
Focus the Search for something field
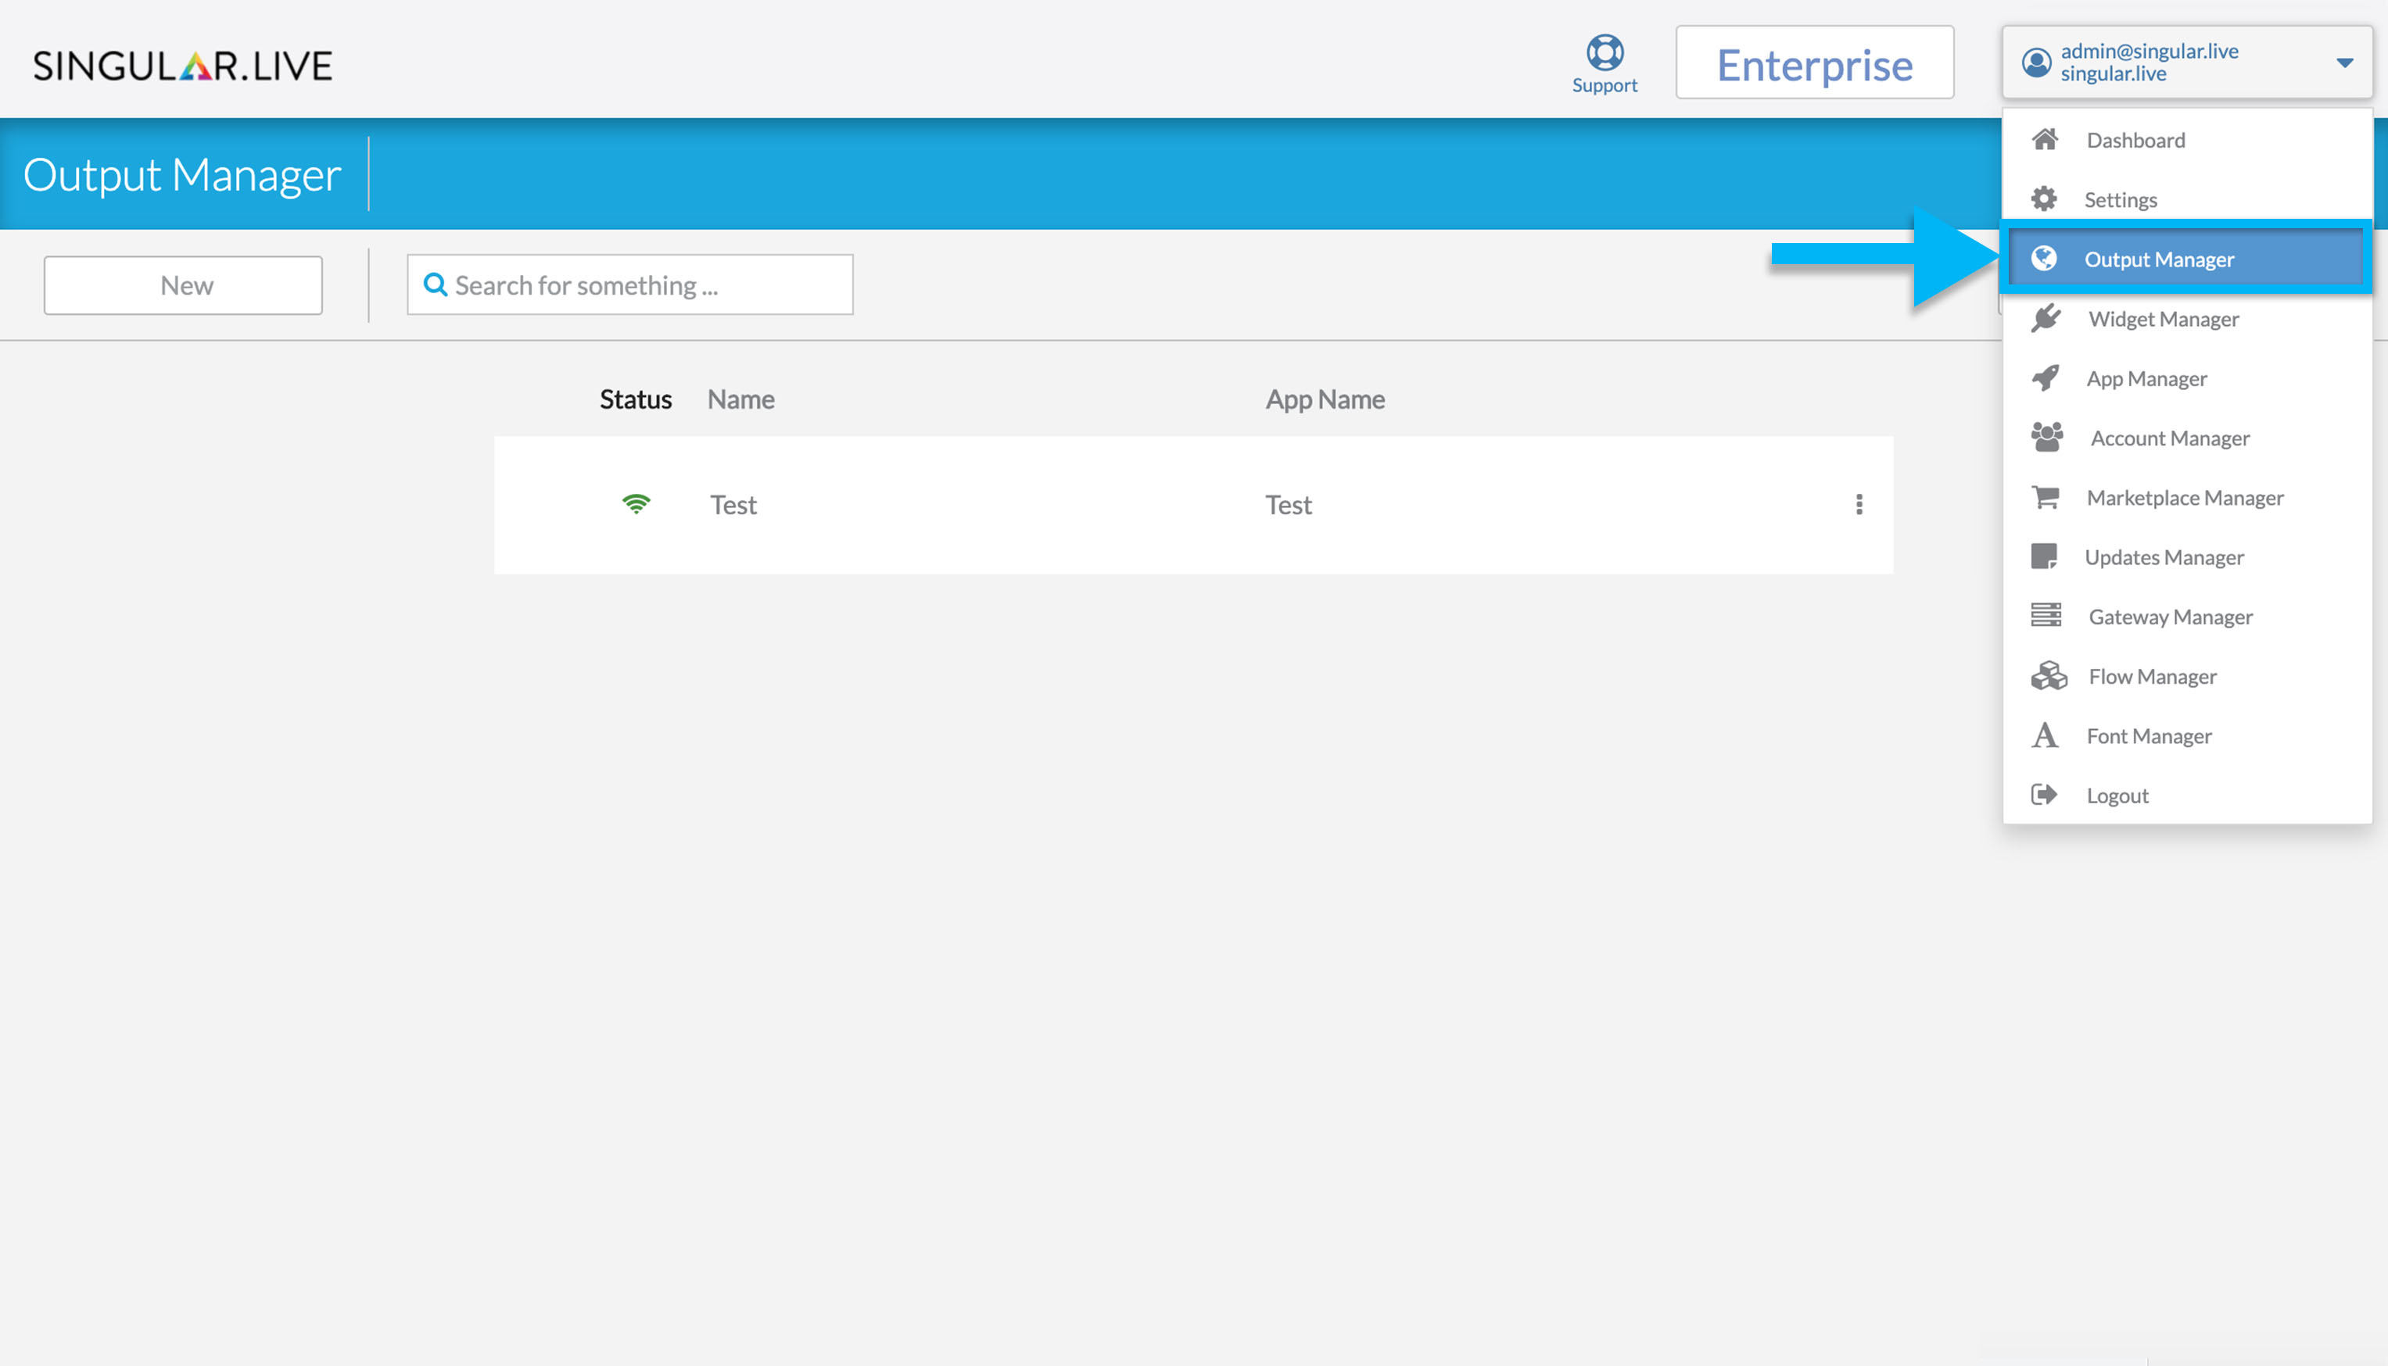[x=630, y=284]
